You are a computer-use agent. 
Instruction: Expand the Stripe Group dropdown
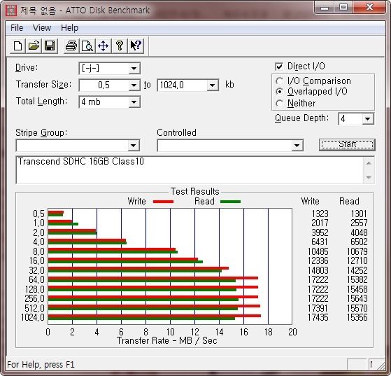[134, 146]
